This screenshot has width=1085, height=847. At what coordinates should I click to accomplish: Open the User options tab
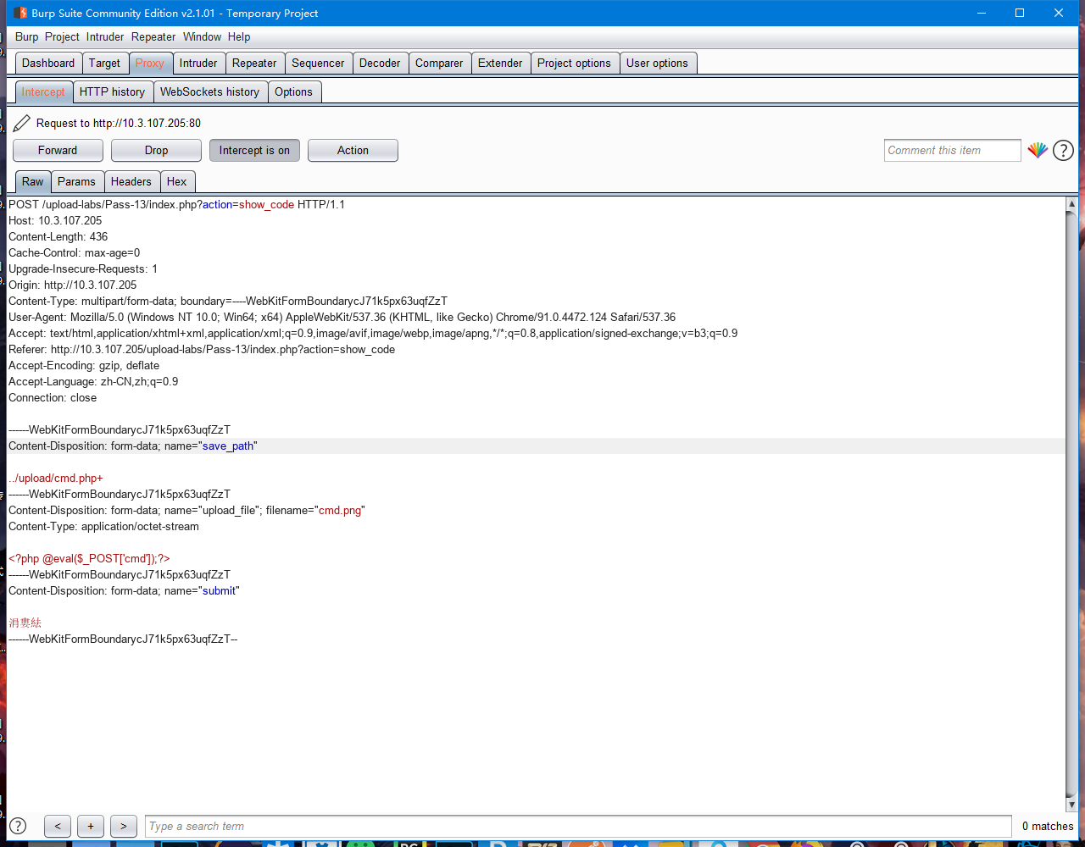[x=657, y=63]
